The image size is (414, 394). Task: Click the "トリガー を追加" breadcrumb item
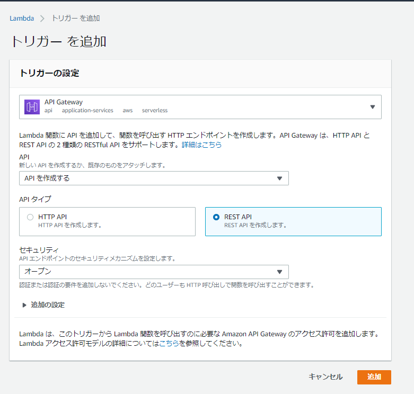pos(75,19)
